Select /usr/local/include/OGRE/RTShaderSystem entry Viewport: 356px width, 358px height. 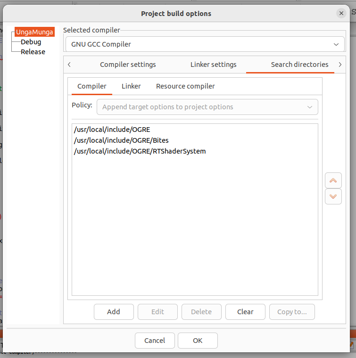[x=195, y=151]
